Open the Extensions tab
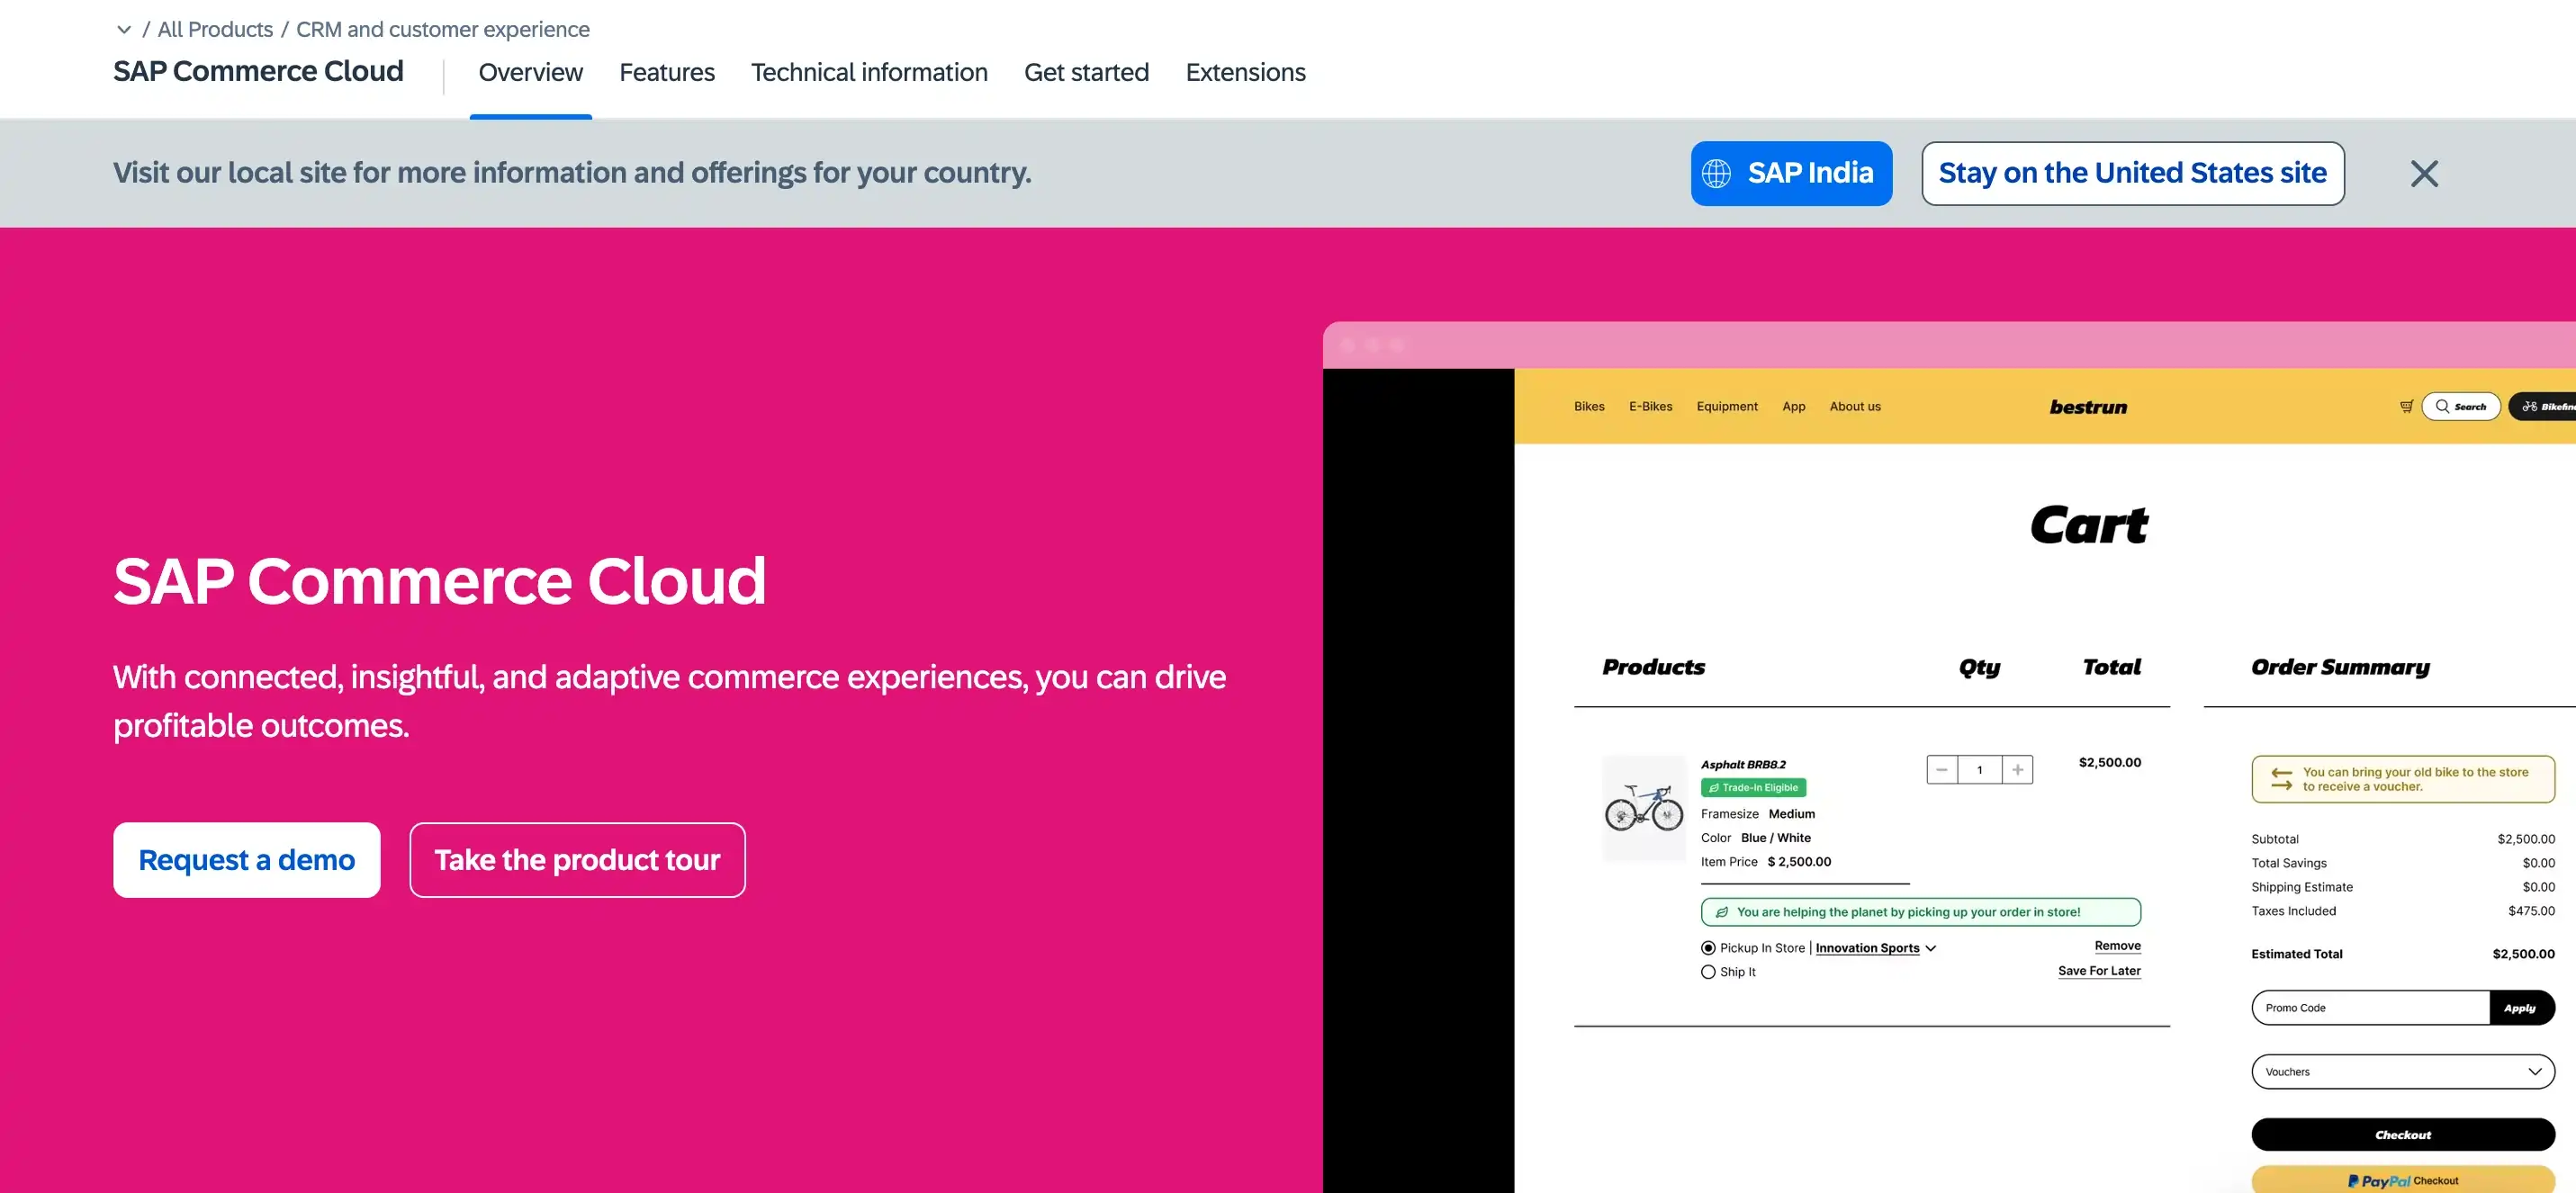This screenshot has width=2576, height=1193. 1245,73
